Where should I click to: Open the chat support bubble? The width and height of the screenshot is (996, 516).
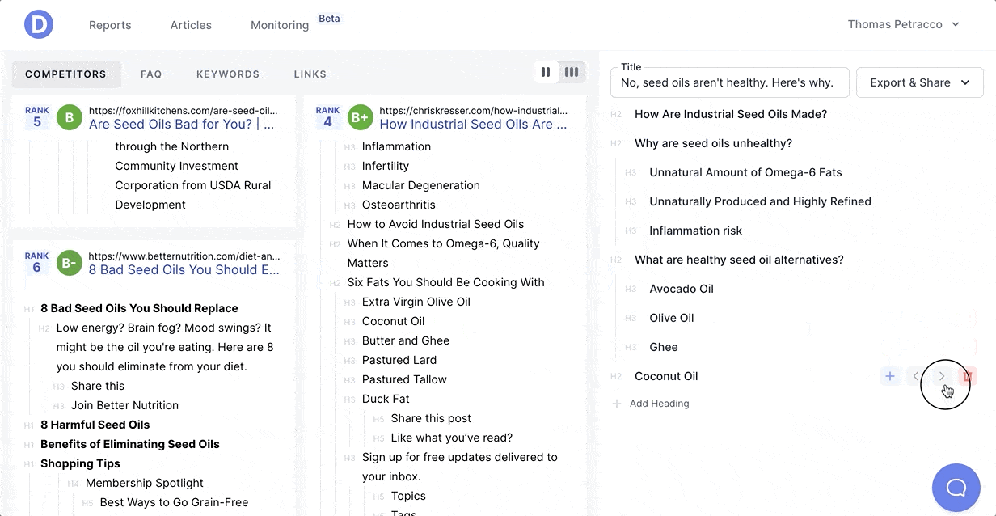point(956,488)
